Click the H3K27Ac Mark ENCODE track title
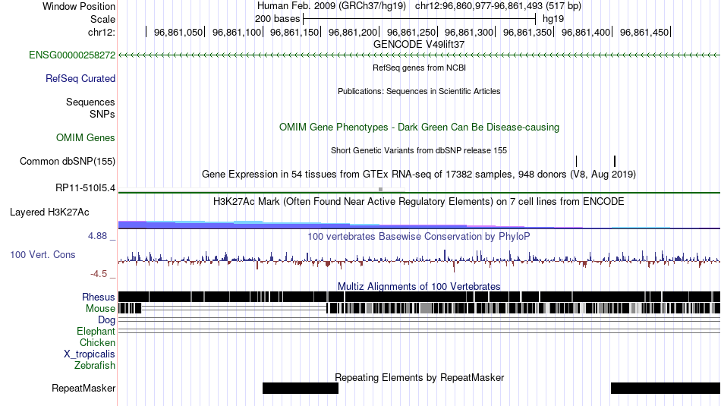Image resolution: width=721 pixels, height=406 pixels. [419, 201]
